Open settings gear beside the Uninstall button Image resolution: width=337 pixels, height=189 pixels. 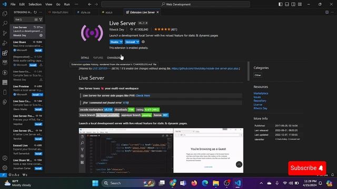pyautogui.click(x=143, y=42)
